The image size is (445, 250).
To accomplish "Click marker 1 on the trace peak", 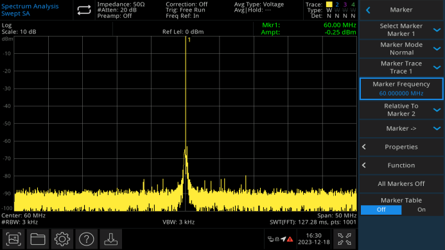I will click(x=189, y=40).
